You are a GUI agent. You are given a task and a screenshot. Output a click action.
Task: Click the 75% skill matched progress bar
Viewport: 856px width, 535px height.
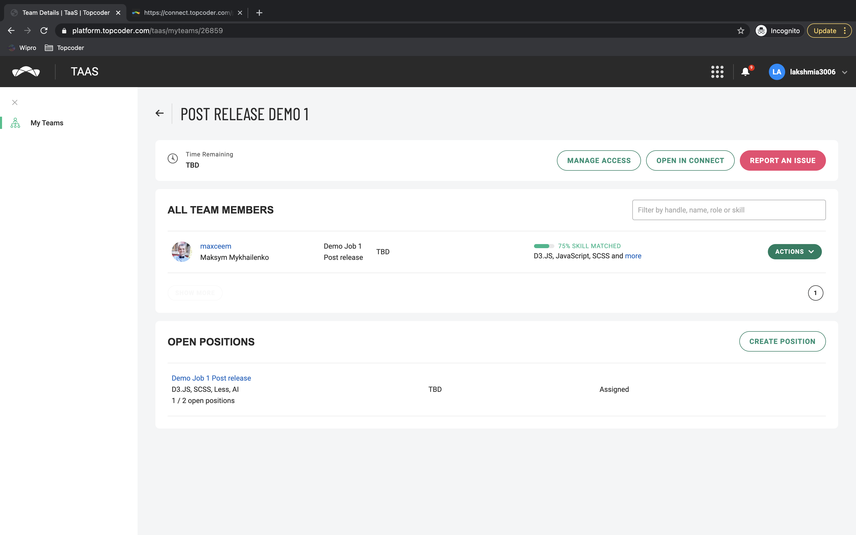tap(544, 246)
